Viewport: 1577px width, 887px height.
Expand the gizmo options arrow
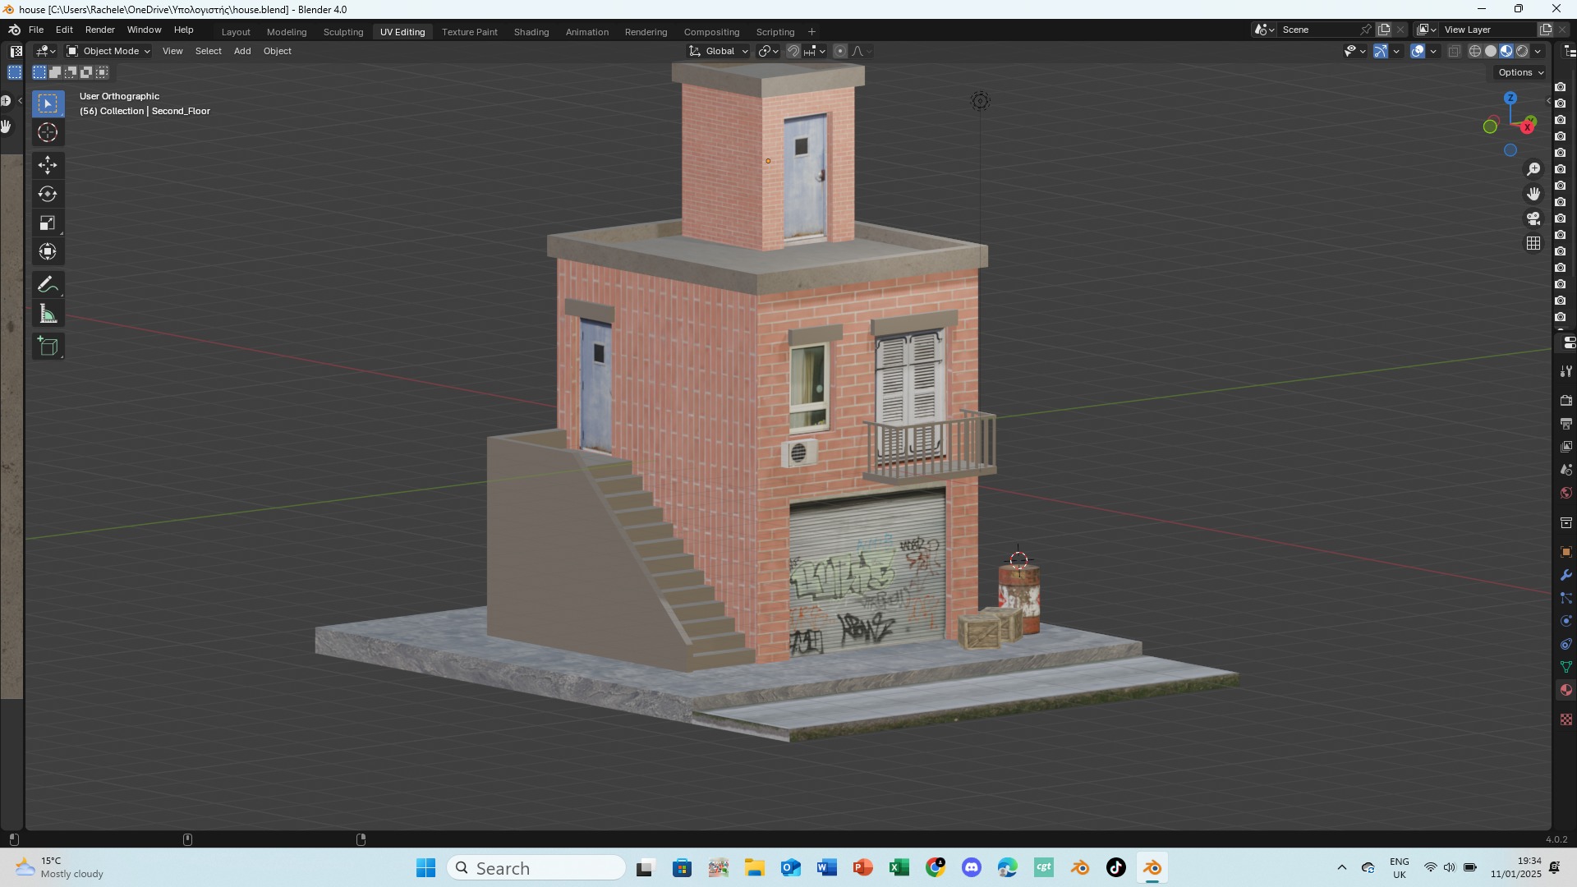(x=1396, y=51)
